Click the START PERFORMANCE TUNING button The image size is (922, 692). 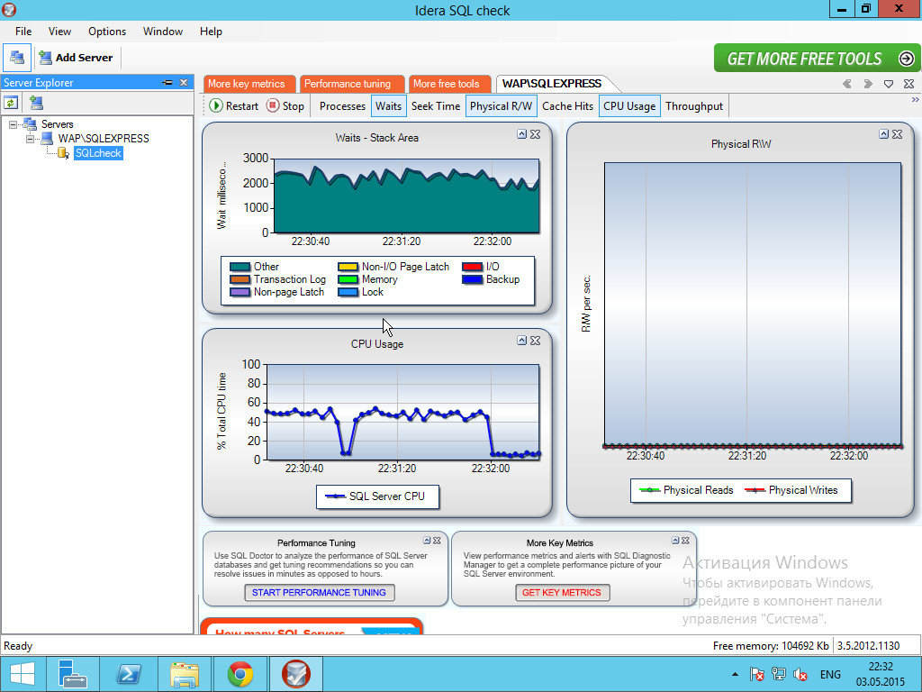tap(319, 592)
